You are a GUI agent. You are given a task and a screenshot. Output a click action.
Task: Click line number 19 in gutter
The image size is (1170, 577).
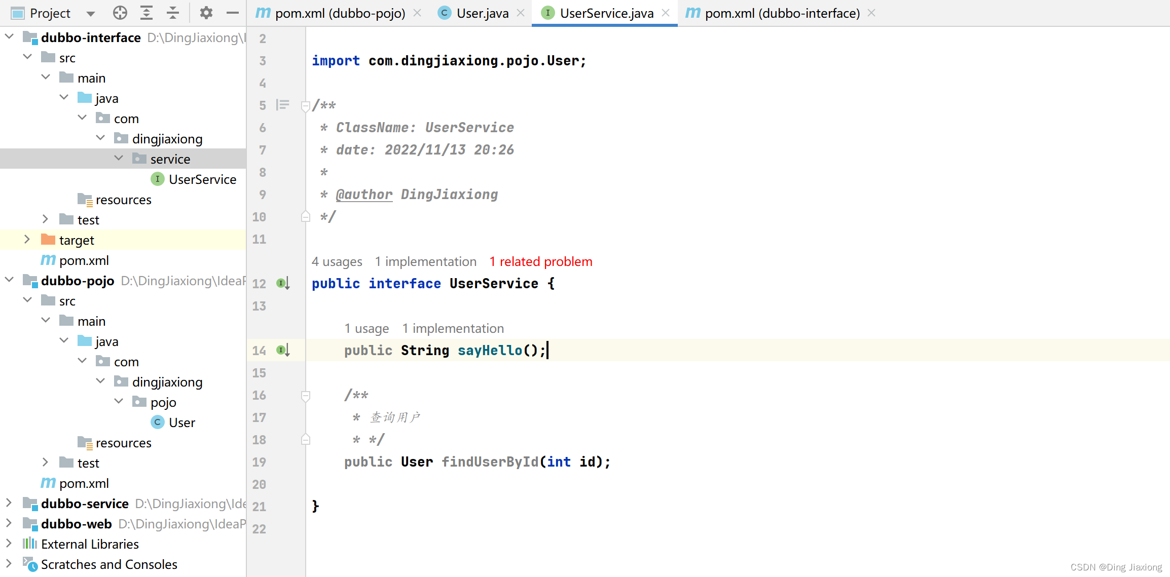coord(259,461)
